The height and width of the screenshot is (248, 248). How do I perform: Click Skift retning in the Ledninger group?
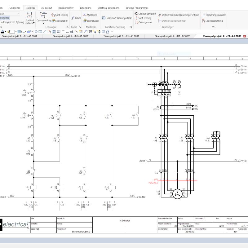coord(60,15)
